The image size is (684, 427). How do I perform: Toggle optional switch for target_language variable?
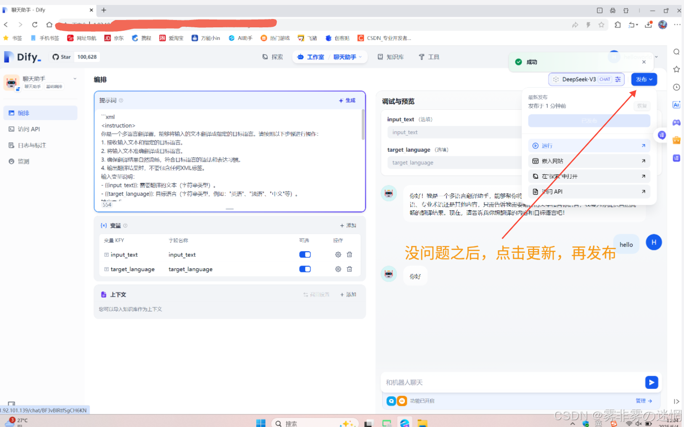[x=305, y=269]
